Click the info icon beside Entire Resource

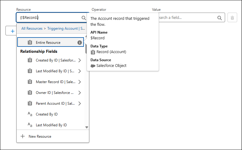pyautogui.click(x=80, y=43)
